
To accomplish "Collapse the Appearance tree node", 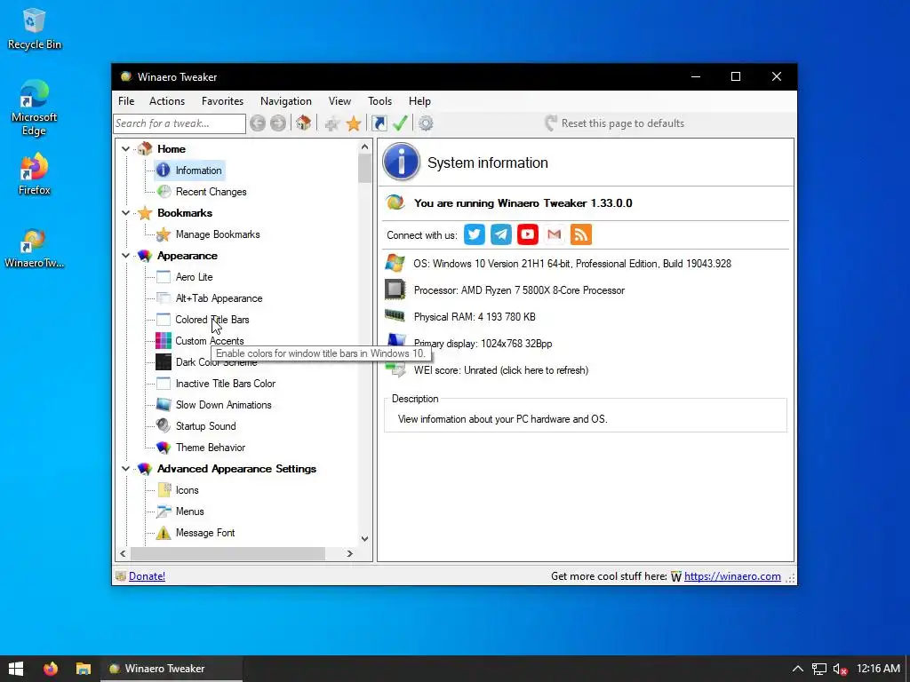I will (125, 256).
